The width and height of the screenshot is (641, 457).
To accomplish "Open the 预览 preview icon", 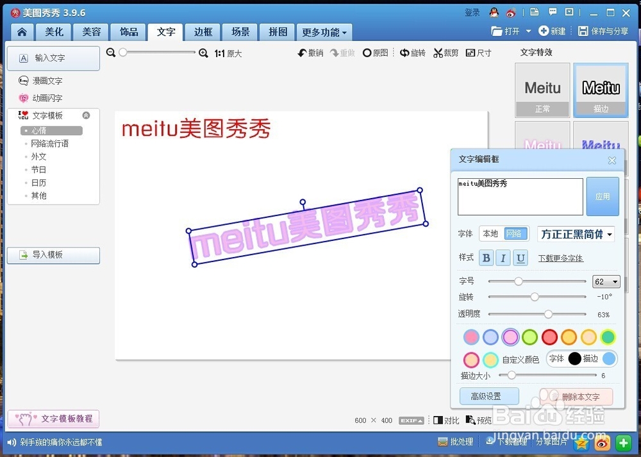I will (478, 420).
